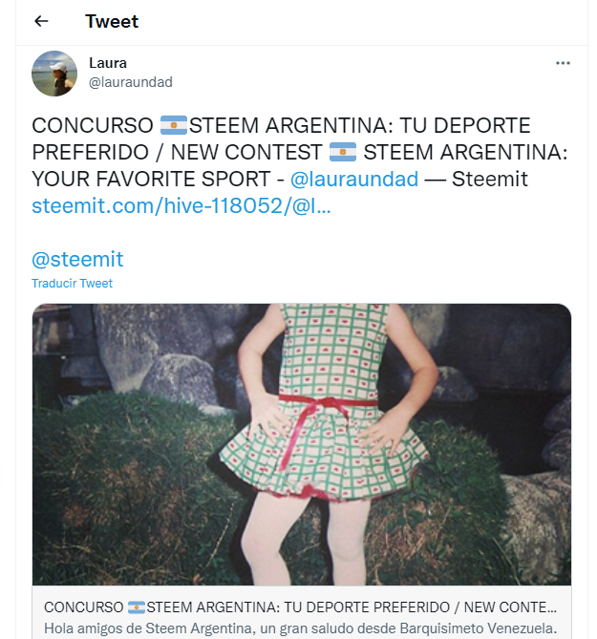Open the @steemit mention
Image resolution: width=597 pixels, height=639 pixels.
coord(77,259)
